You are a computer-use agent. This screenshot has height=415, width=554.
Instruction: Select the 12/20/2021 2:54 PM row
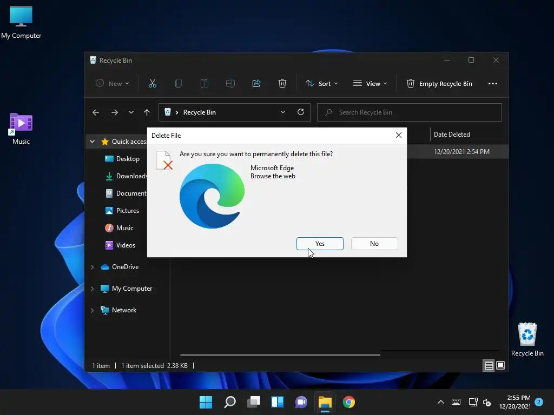pos(461,152)
